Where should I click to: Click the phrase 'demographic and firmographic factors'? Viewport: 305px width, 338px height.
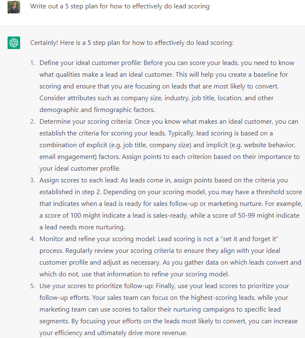coord(97,110)
